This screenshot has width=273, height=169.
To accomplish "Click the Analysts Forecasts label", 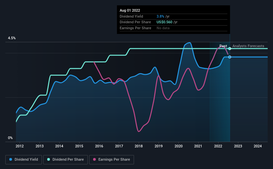I will pos(248,46).
